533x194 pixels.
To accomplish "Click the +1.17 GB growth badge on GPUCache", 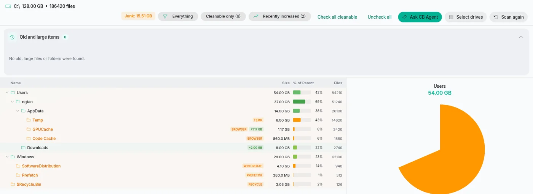I will [256, 129].
